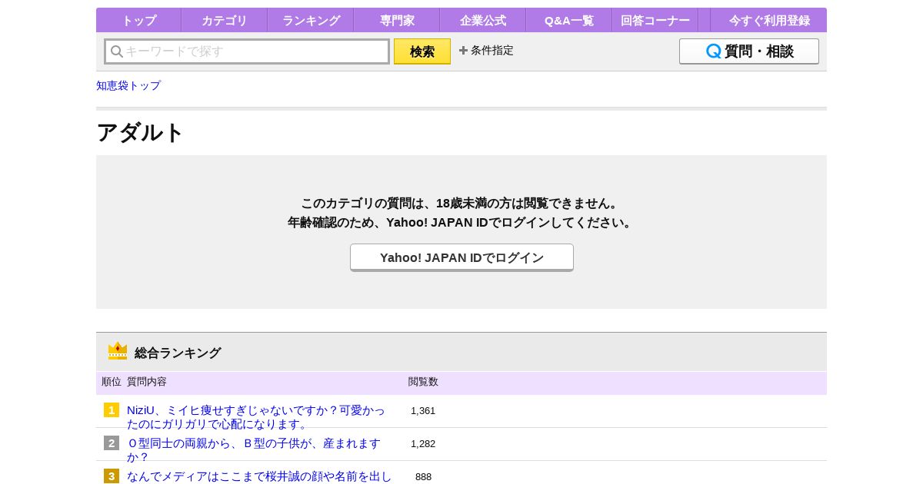Click the magnifier icon in search box
The height and width of the screenshot is (484, 923).
tap(117, 51)
